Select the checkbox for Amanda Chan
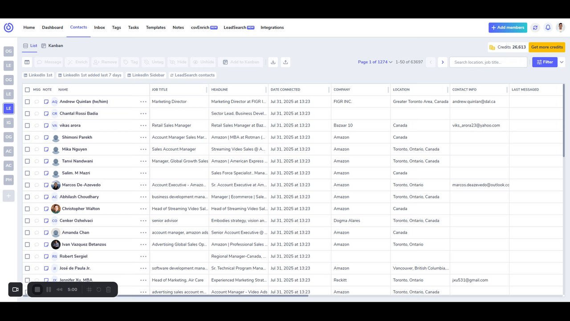570x321 pixels. tap(27, 233)
